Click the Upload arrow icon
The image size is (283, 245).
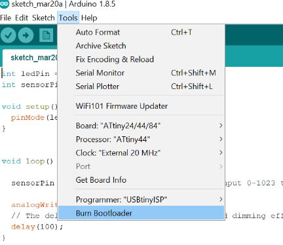click(26, 35)
